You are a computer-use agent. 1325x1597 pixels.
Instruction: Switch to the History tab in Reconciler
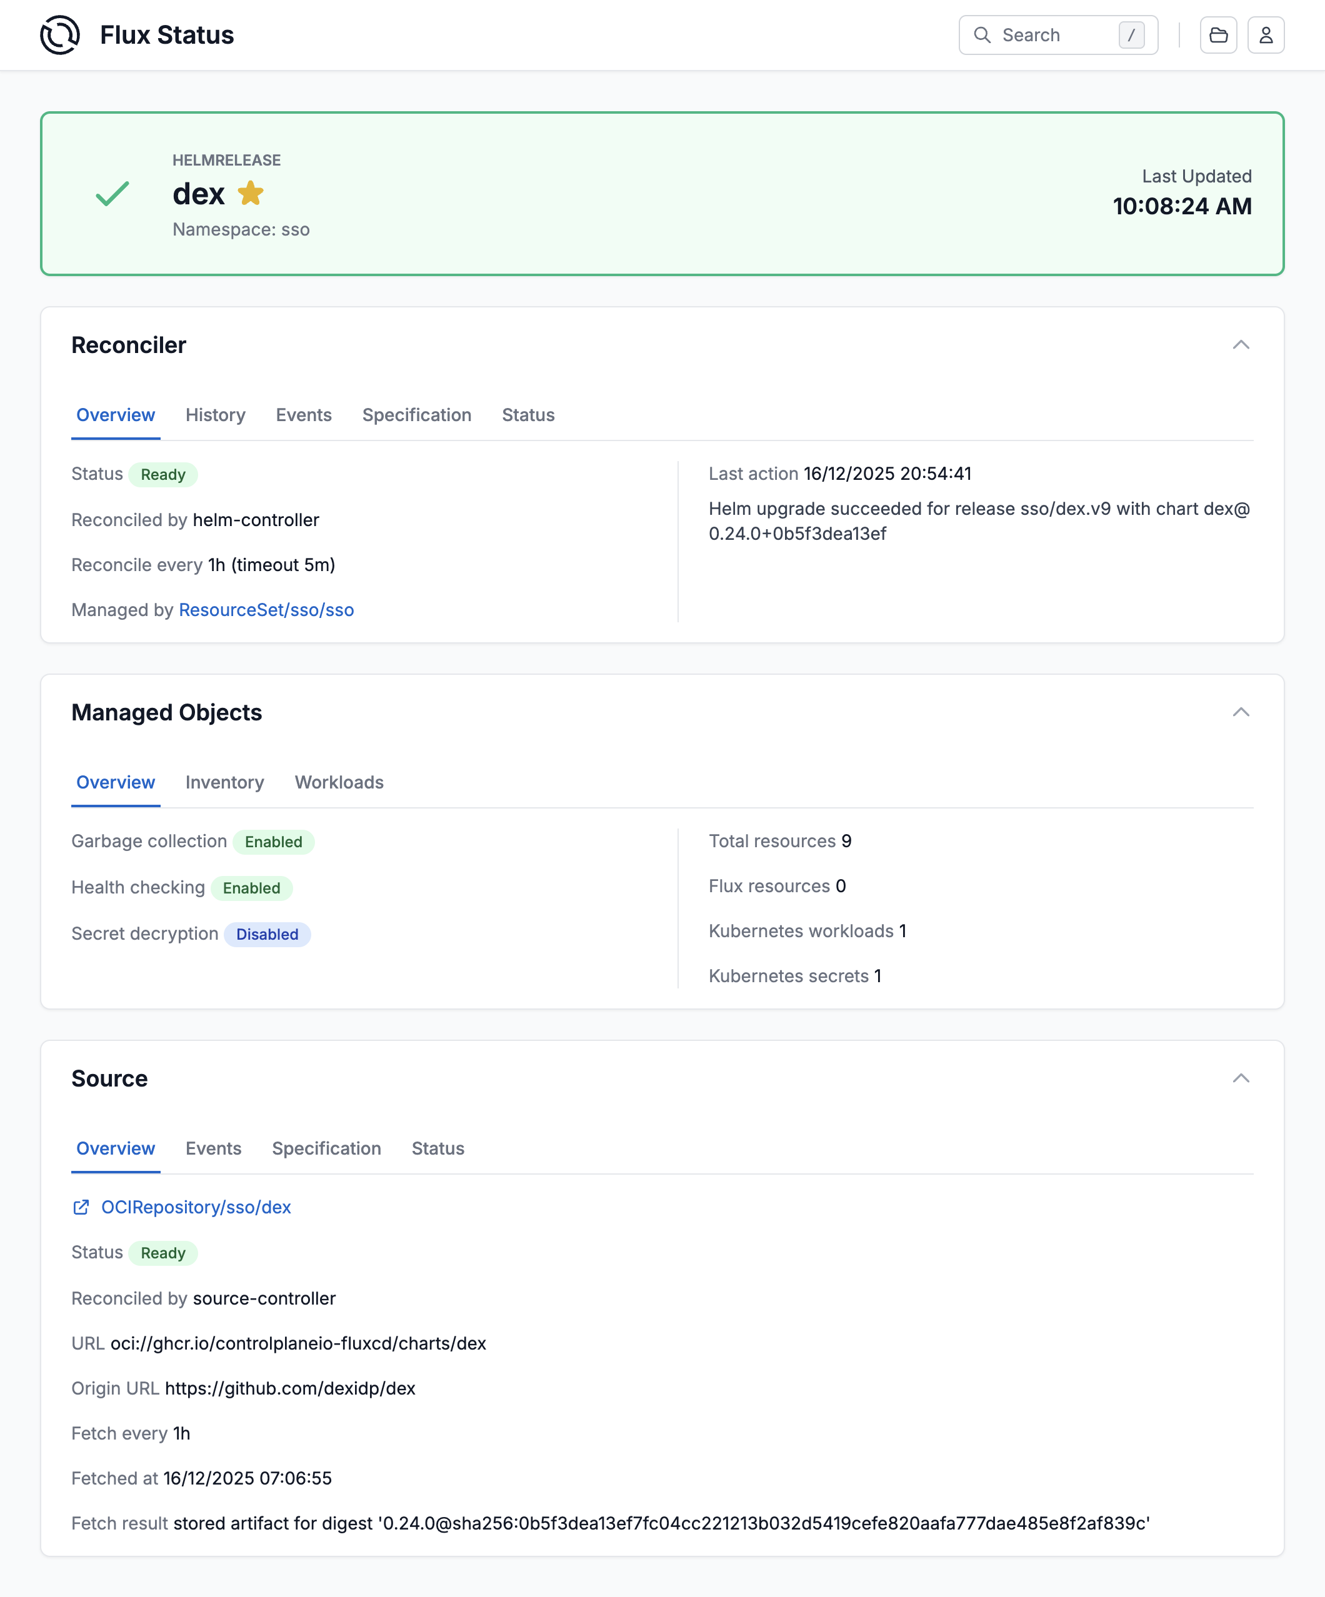215,415
